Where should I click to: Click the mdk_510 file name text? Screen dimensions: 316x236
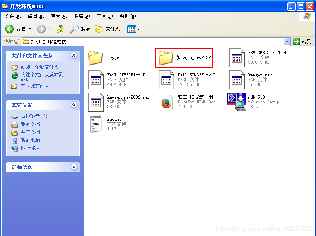256,97
